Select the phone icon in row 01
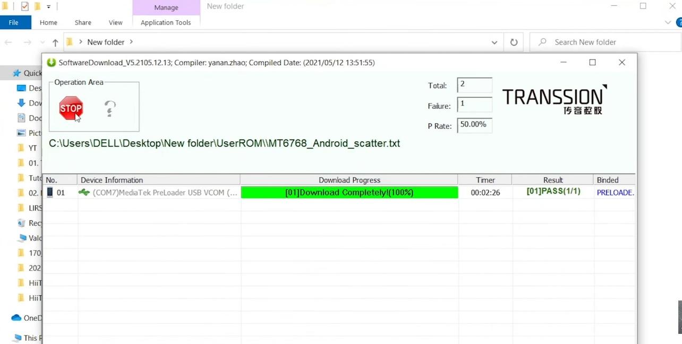Image resolution: width=682 pixels, height=344 pixels. pyautogui.click(x=50, y=192)
